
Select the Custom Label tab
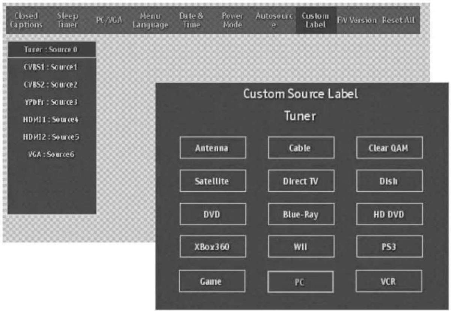315,20
